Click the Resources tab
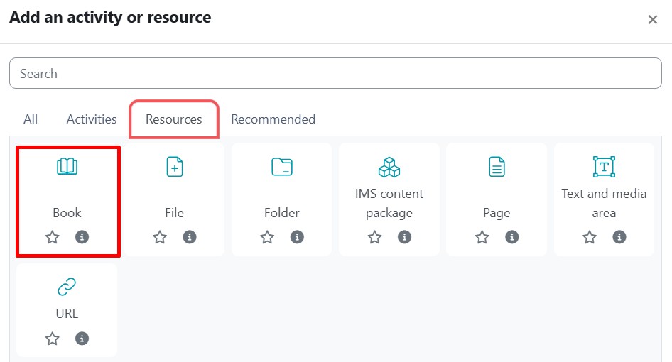The width and height of the screenshot is (672, 362). (x=174, y=119)
